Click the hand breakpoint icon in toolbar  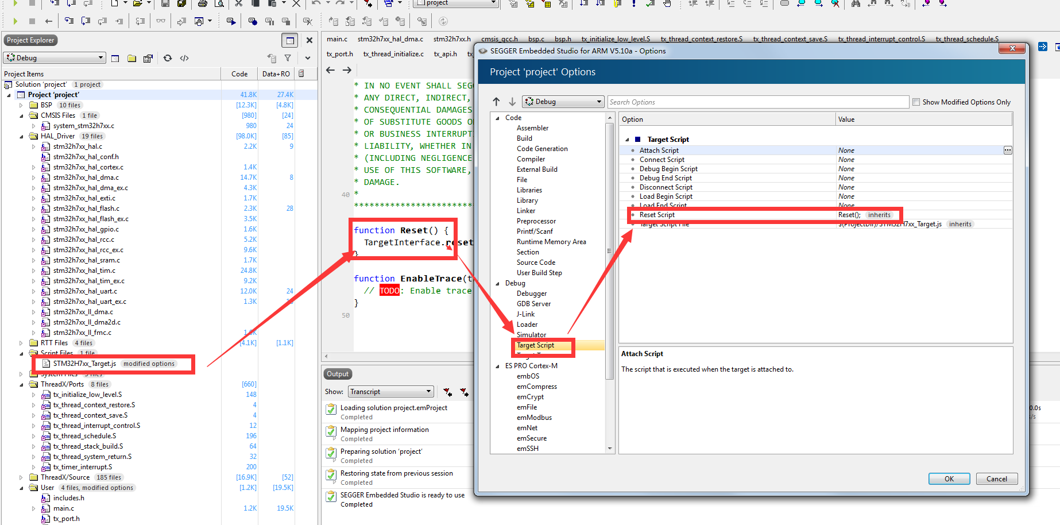point(199,21)
